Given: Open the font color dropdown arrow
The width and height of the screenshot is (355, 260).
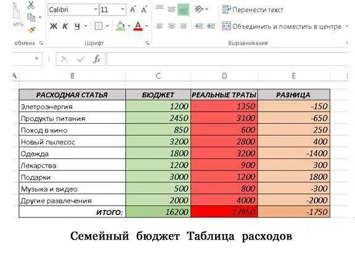Looking at the screenshot, I should [147, 26].
